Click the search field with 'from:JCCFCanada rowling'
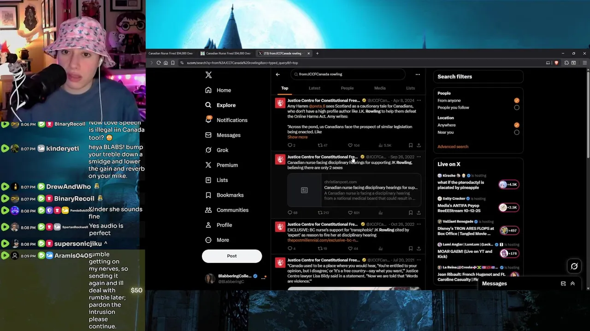590x331 pixels. [348, 74]
